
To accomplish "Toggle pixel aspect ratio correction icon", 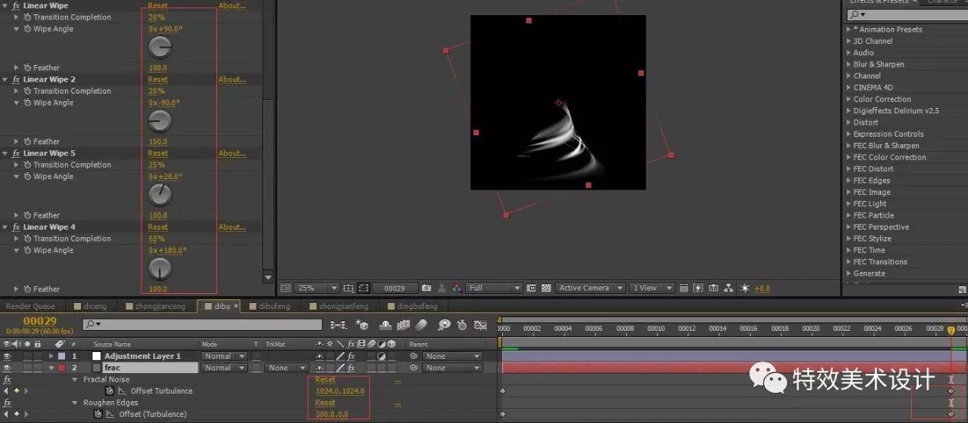I will click(x=684, y=288).
